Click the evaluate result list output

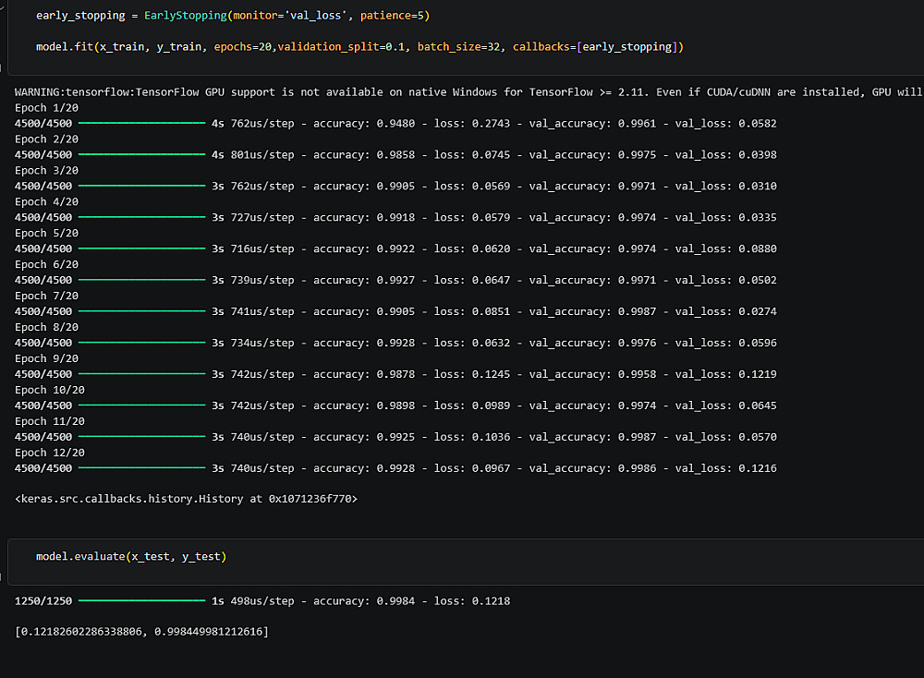tap(141, 632)
